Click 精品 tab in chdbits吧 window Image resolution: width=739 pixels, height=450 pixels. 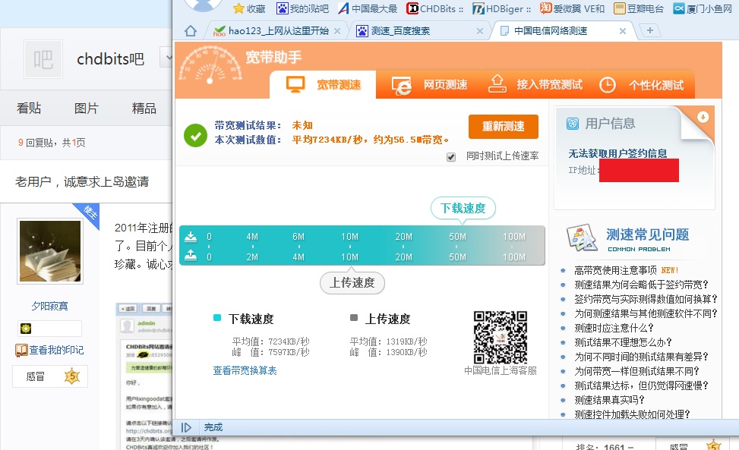(x=144, y=109)
